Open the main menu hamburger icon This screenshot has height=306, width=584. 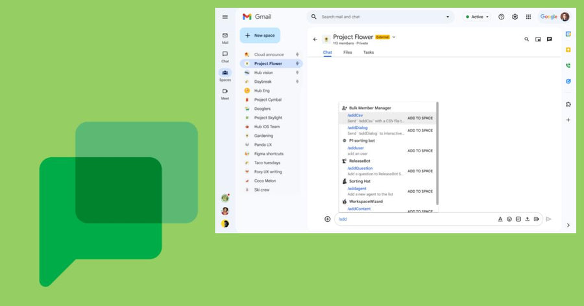(x=225, y=17)
